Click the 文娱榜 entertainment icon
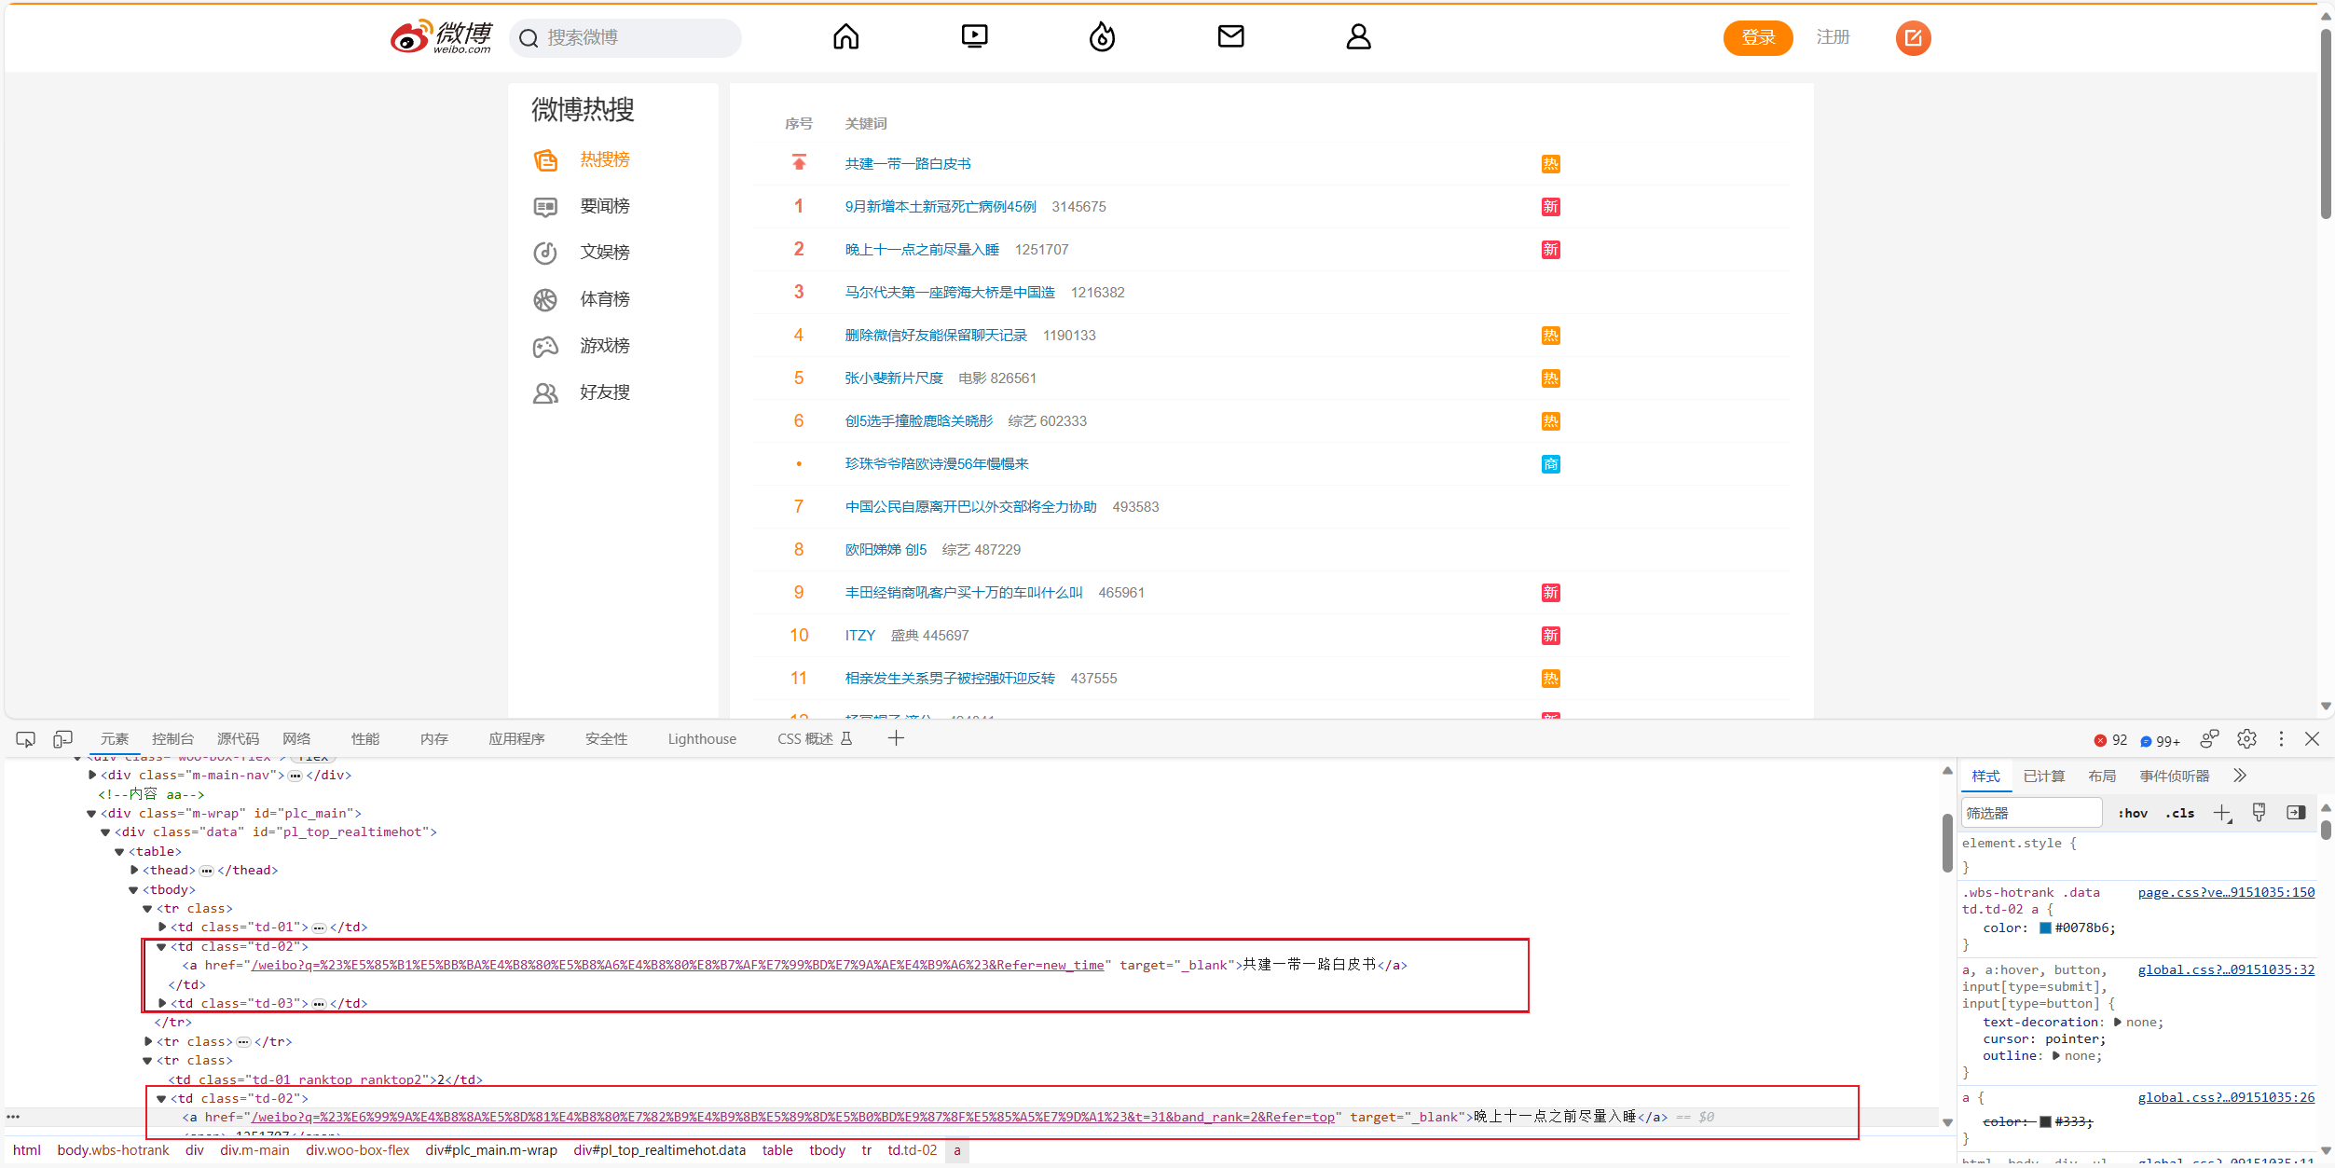Viewport: 2335px width, 1168px height. coord(545,254)
